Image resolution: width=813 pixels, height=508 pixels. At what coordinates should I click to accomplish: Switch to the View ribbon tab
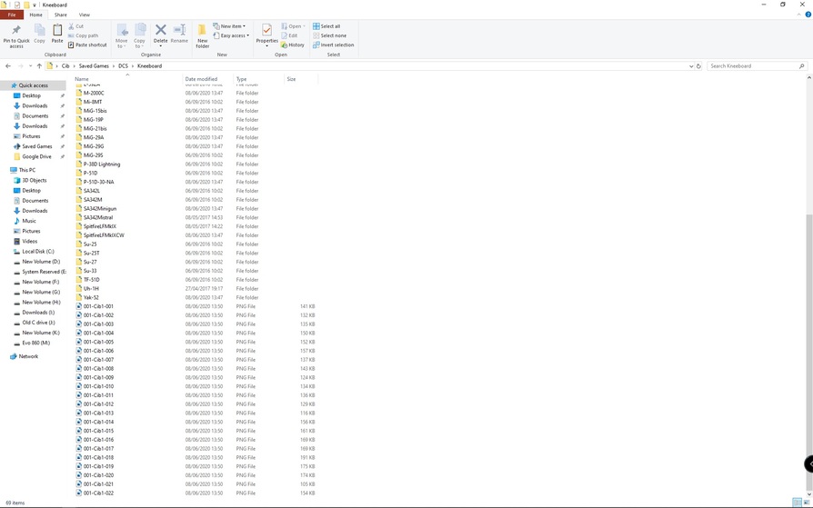pyautogui.click(x=84, y=15)
